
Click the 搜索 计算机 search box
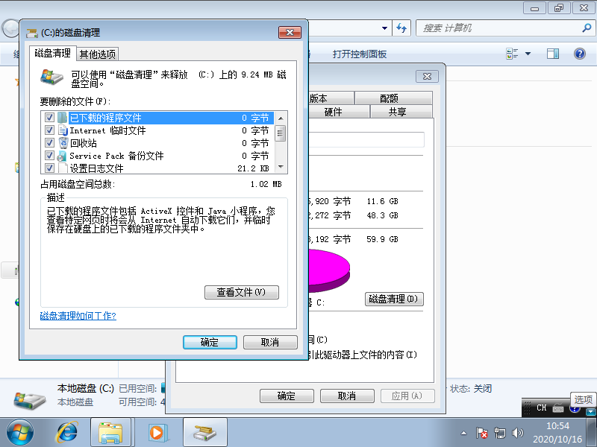tap(493, 28)
